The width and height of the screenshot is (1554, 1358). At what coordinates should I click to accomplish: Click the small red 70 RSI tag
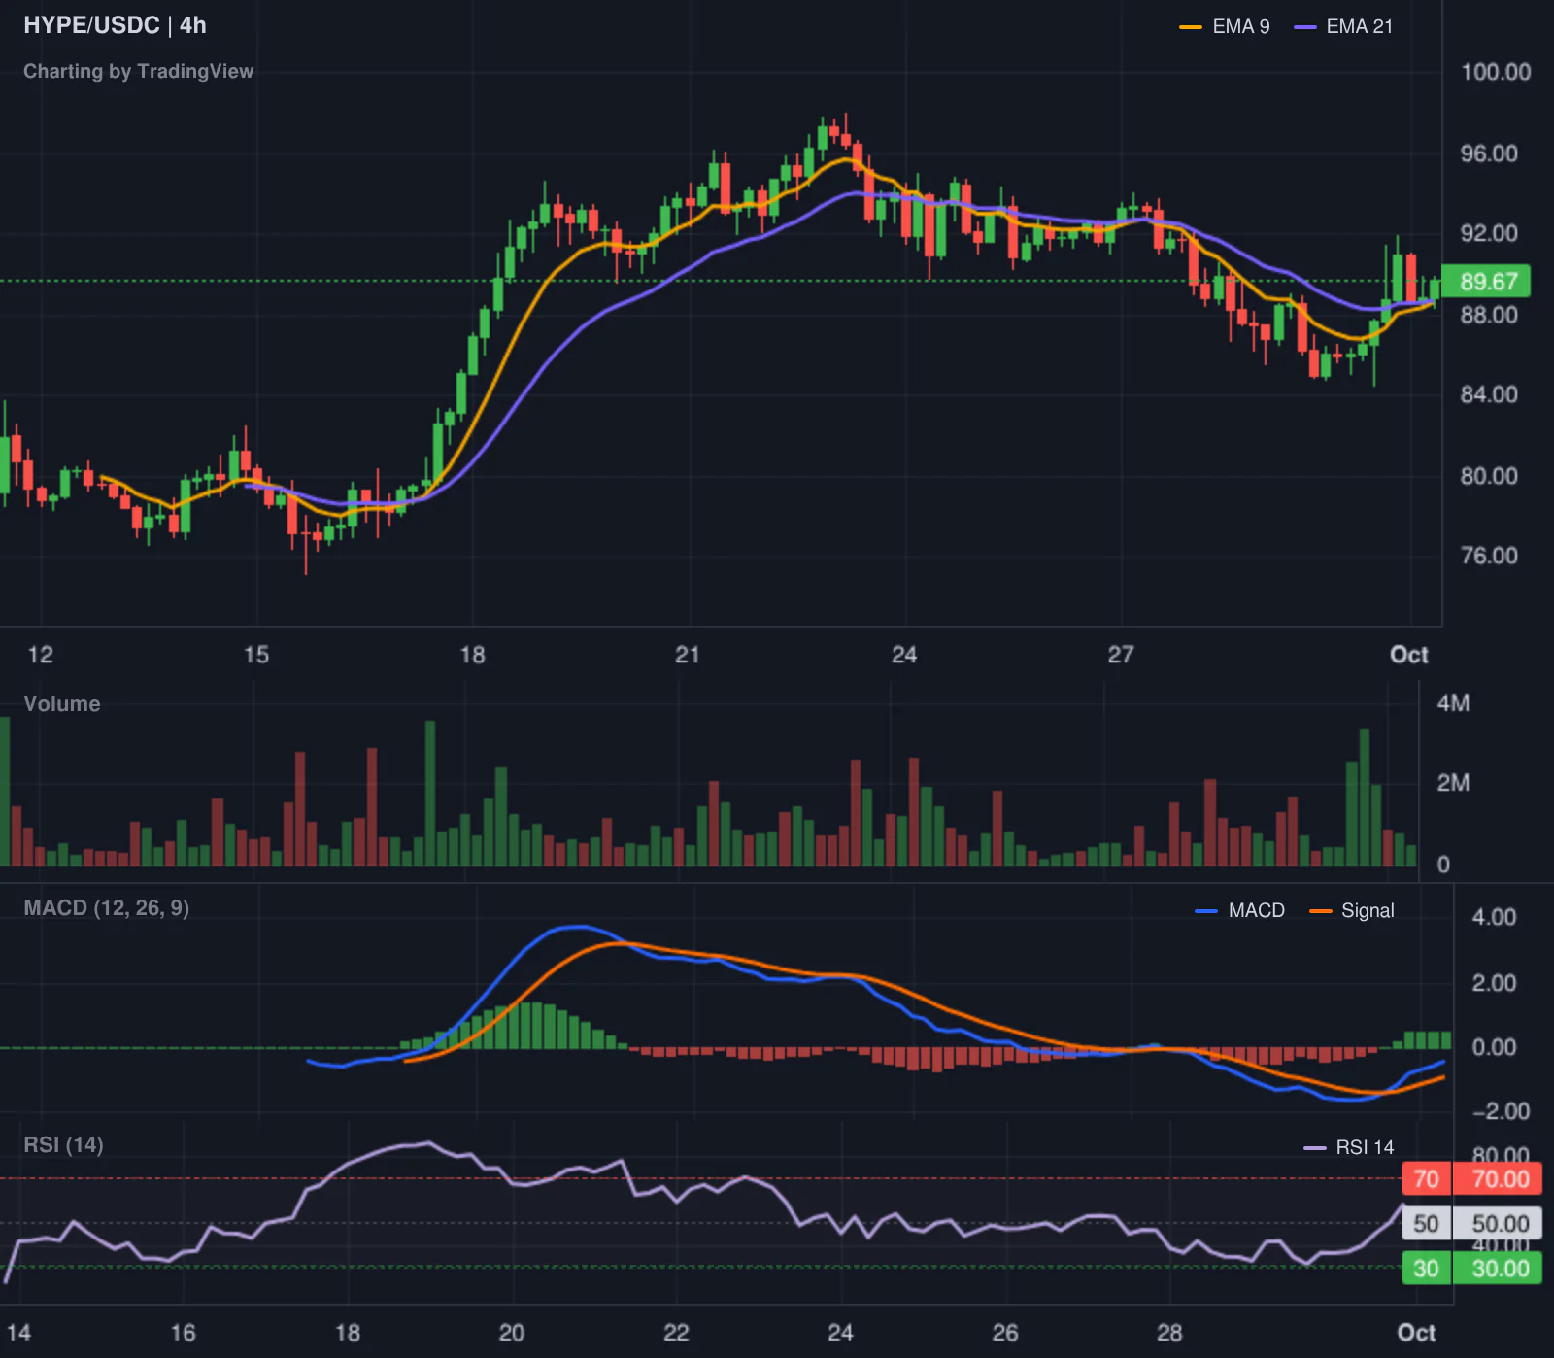coord(1426,1179)
